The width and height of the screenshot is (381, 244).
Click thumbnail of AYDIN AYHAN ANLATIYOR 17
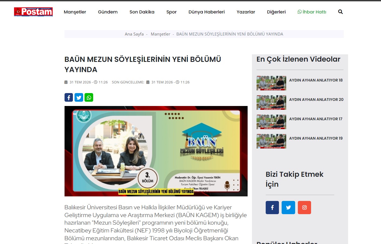click(271, 122)
